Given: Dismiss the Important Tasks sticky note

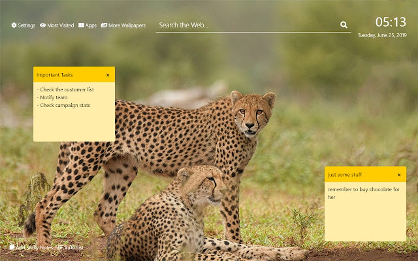Looking at the screenshot, I should [108, 75].
